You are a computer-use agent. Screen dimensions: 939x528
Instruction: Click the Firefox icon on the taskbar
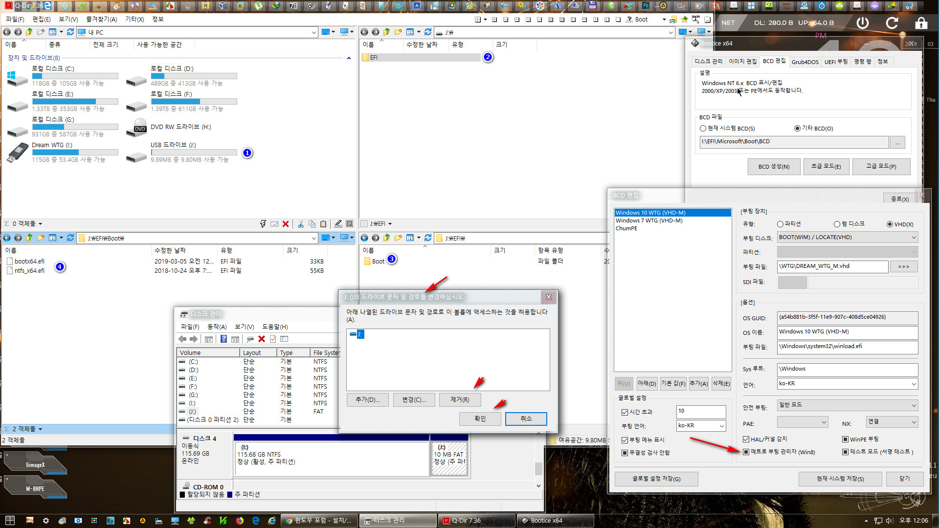point(240,521)
